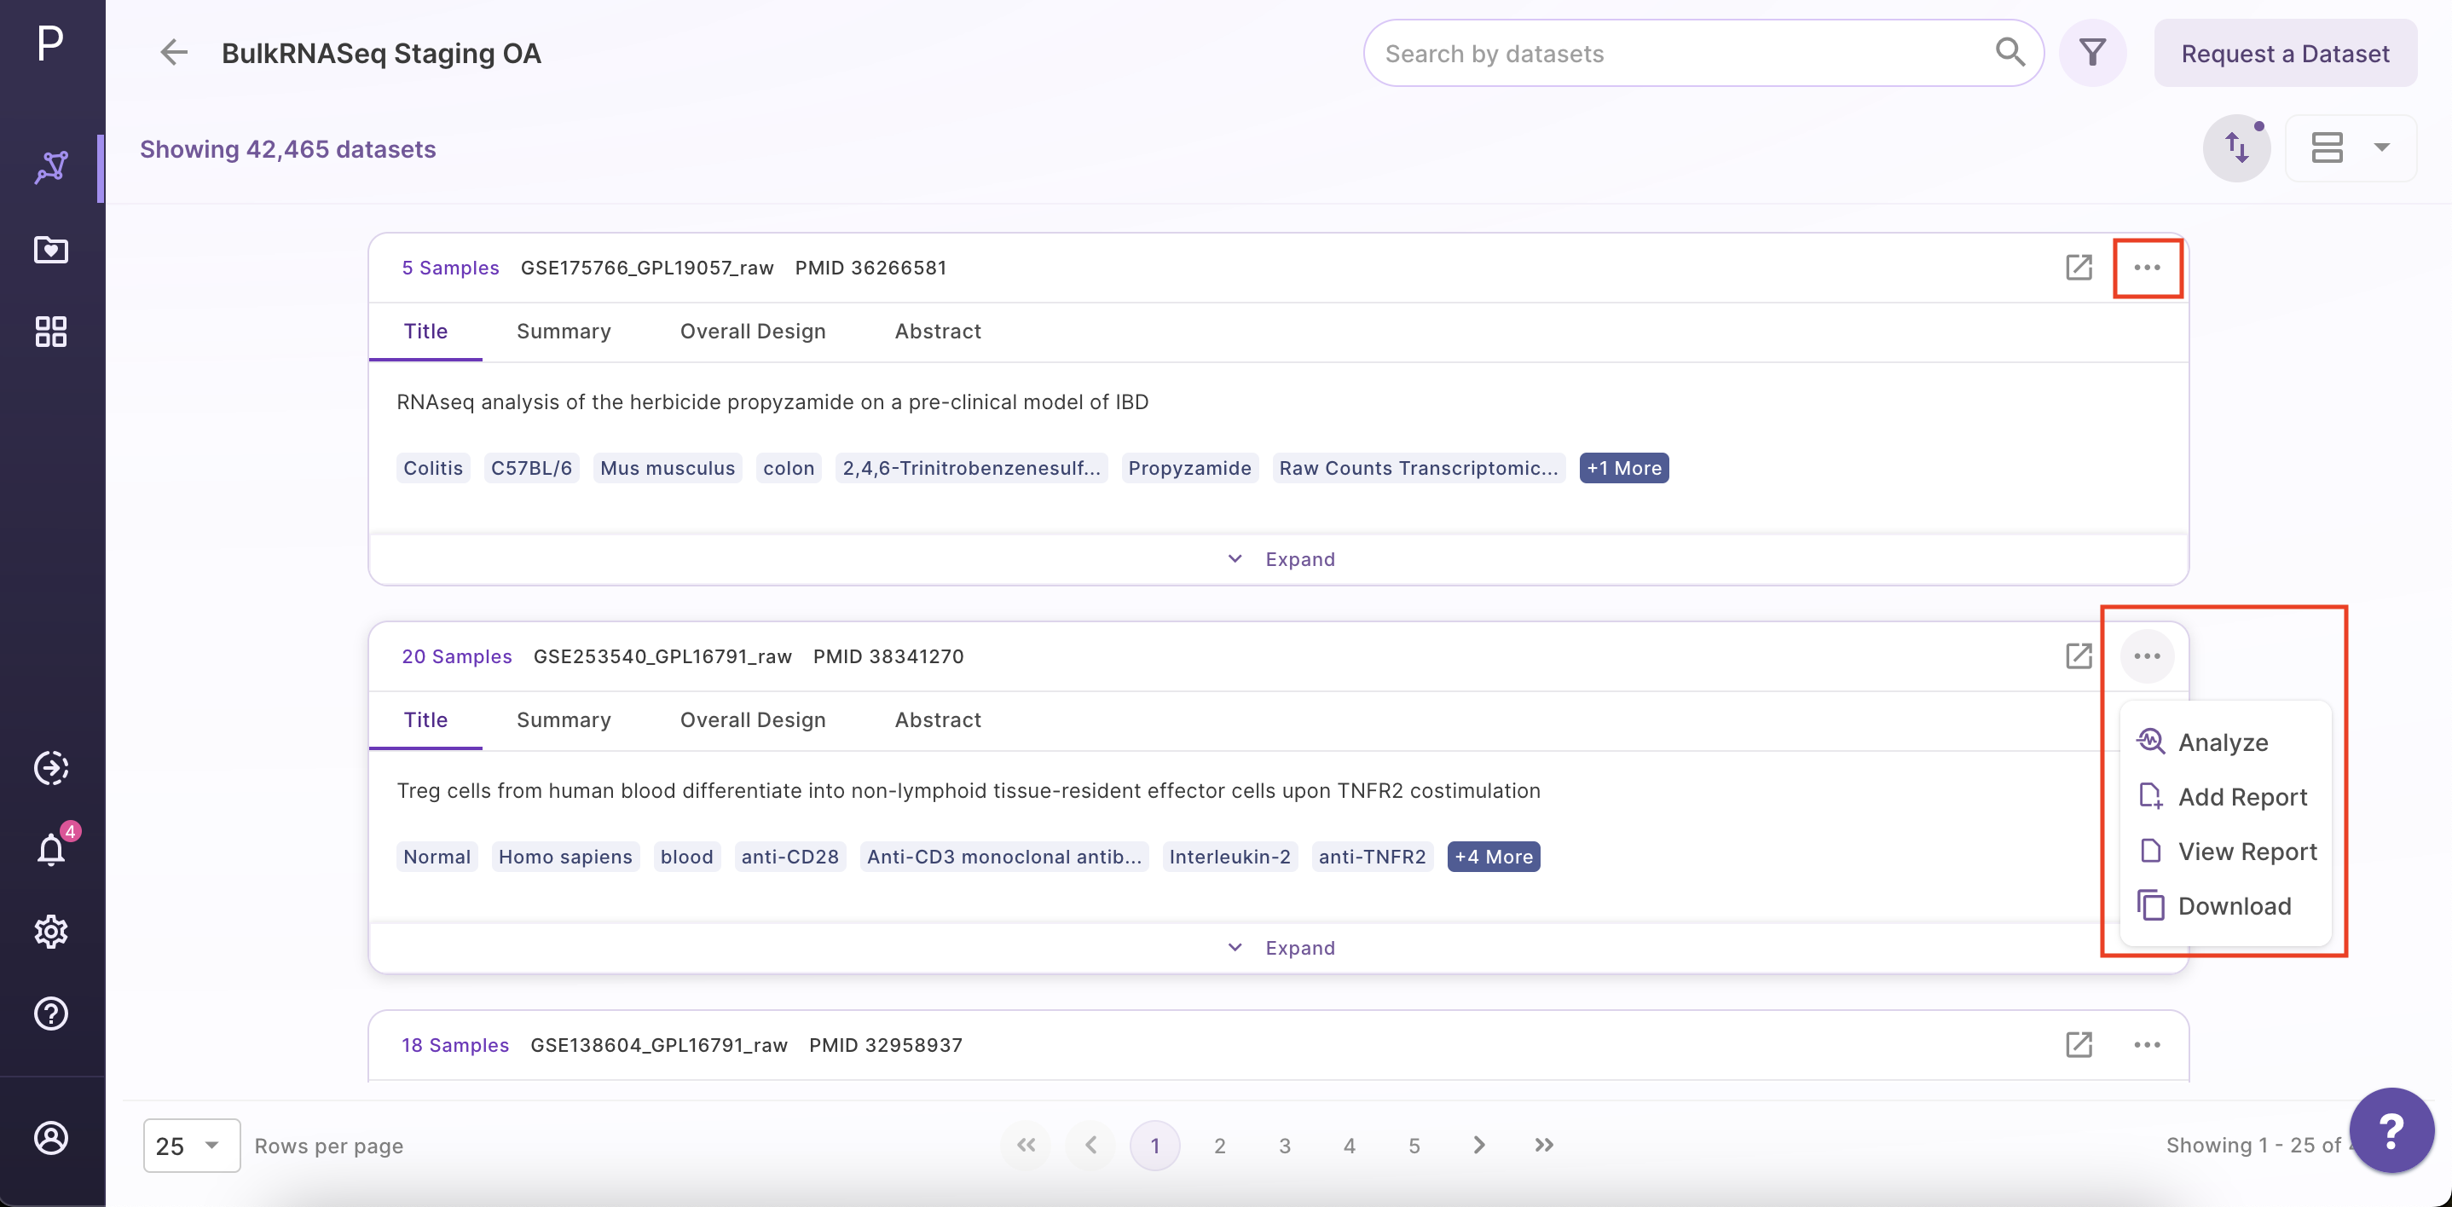Choose Add Report in the menu
Image resolution: width=2452 pixels, height=1207 pixels.
(2225, 796)
